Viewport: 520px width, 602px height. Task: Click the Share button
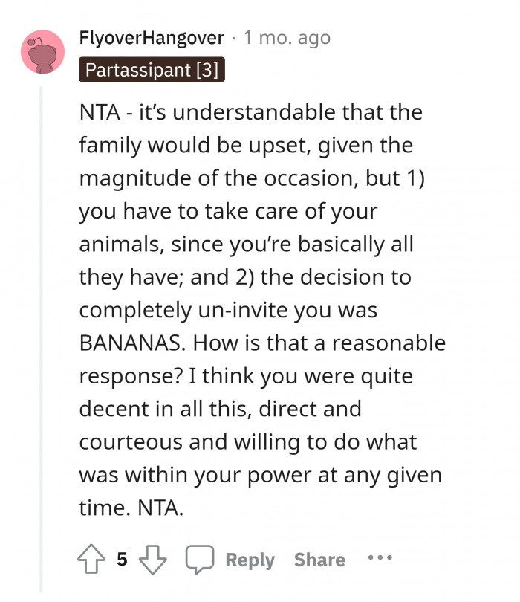pyautogui.click(x=319, y=560)
